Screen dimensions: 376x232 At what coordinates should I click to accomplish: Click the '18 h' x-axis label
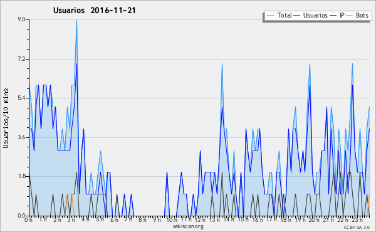pyautogui.click(x=286, y=219)
